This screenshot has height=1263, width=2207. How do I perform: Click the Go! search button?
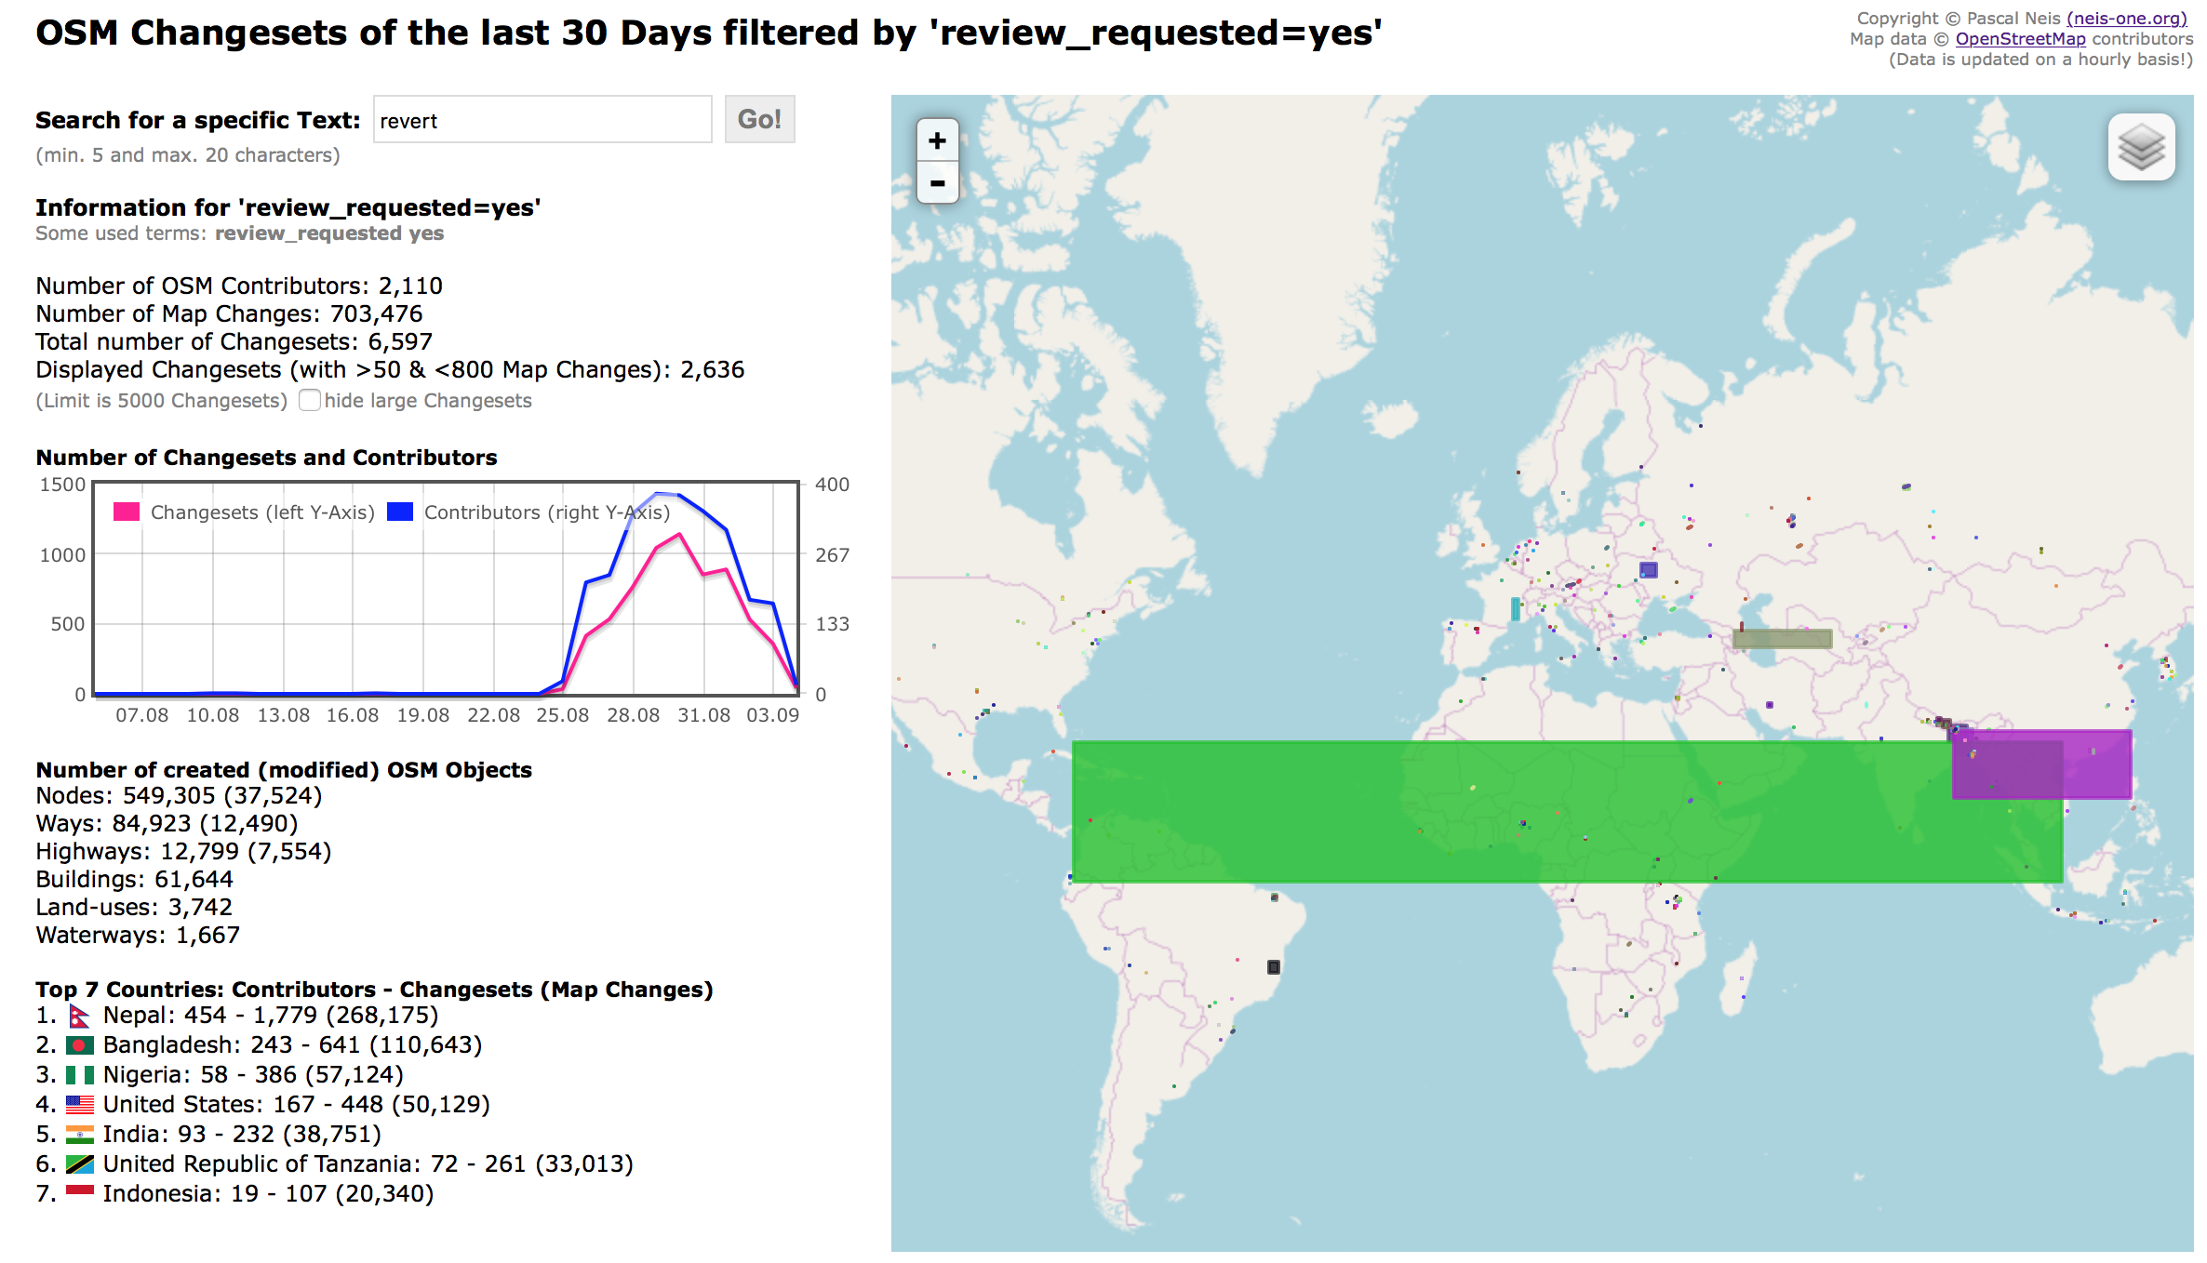758,119
